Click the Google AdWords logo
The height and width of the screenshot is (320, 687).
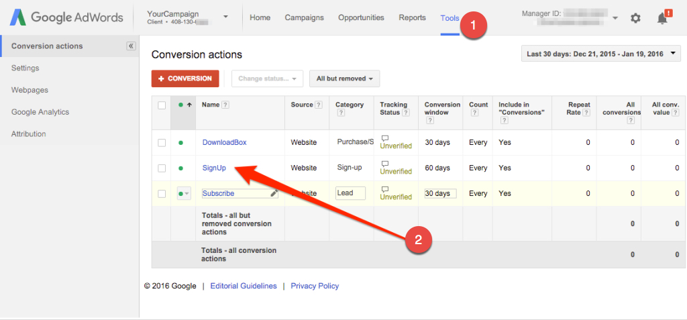click(67, 17)
